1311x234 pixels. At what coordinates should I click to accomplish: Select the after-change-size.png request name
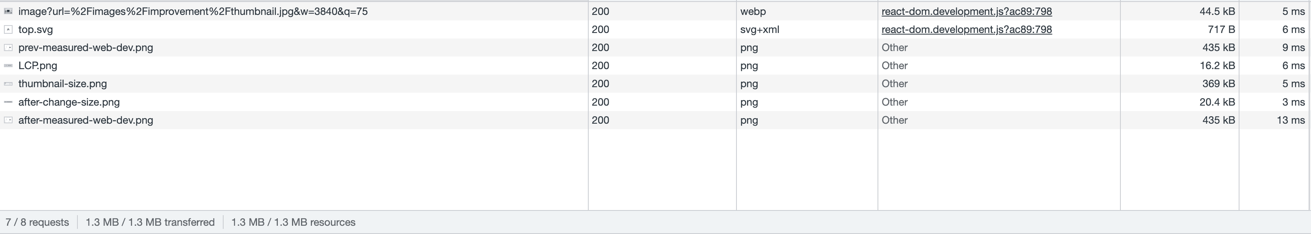[x=69, y=102]
